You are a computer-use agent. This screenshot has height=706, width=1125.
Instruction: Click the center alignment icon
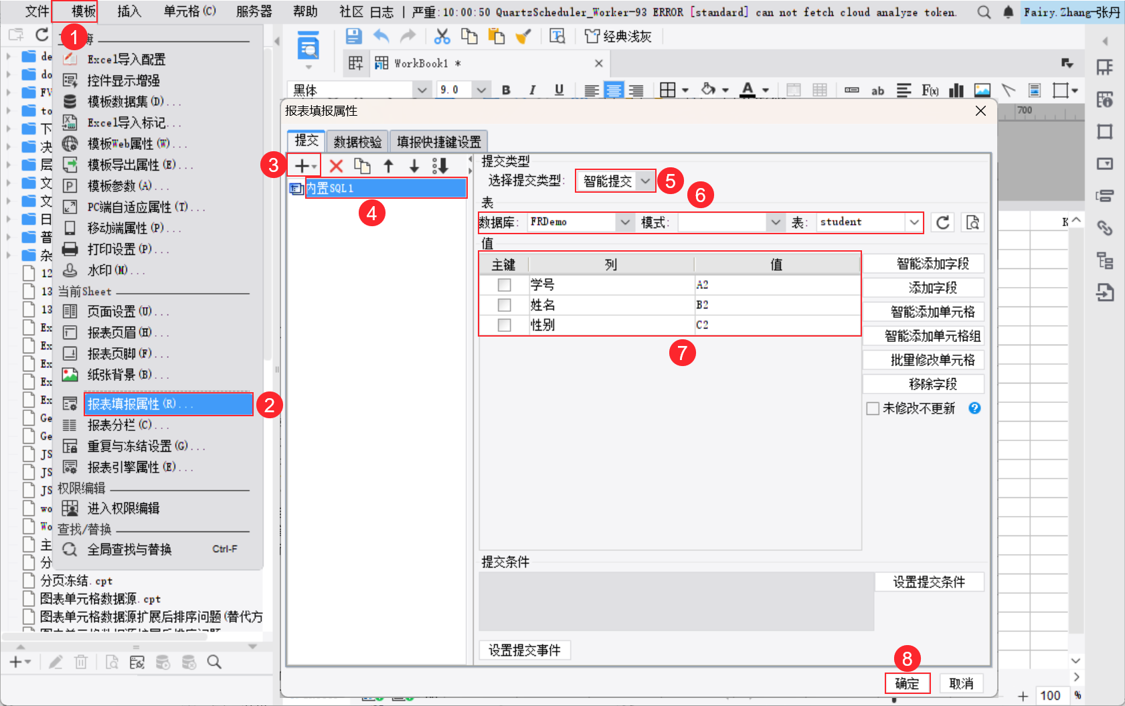point(614,90)
